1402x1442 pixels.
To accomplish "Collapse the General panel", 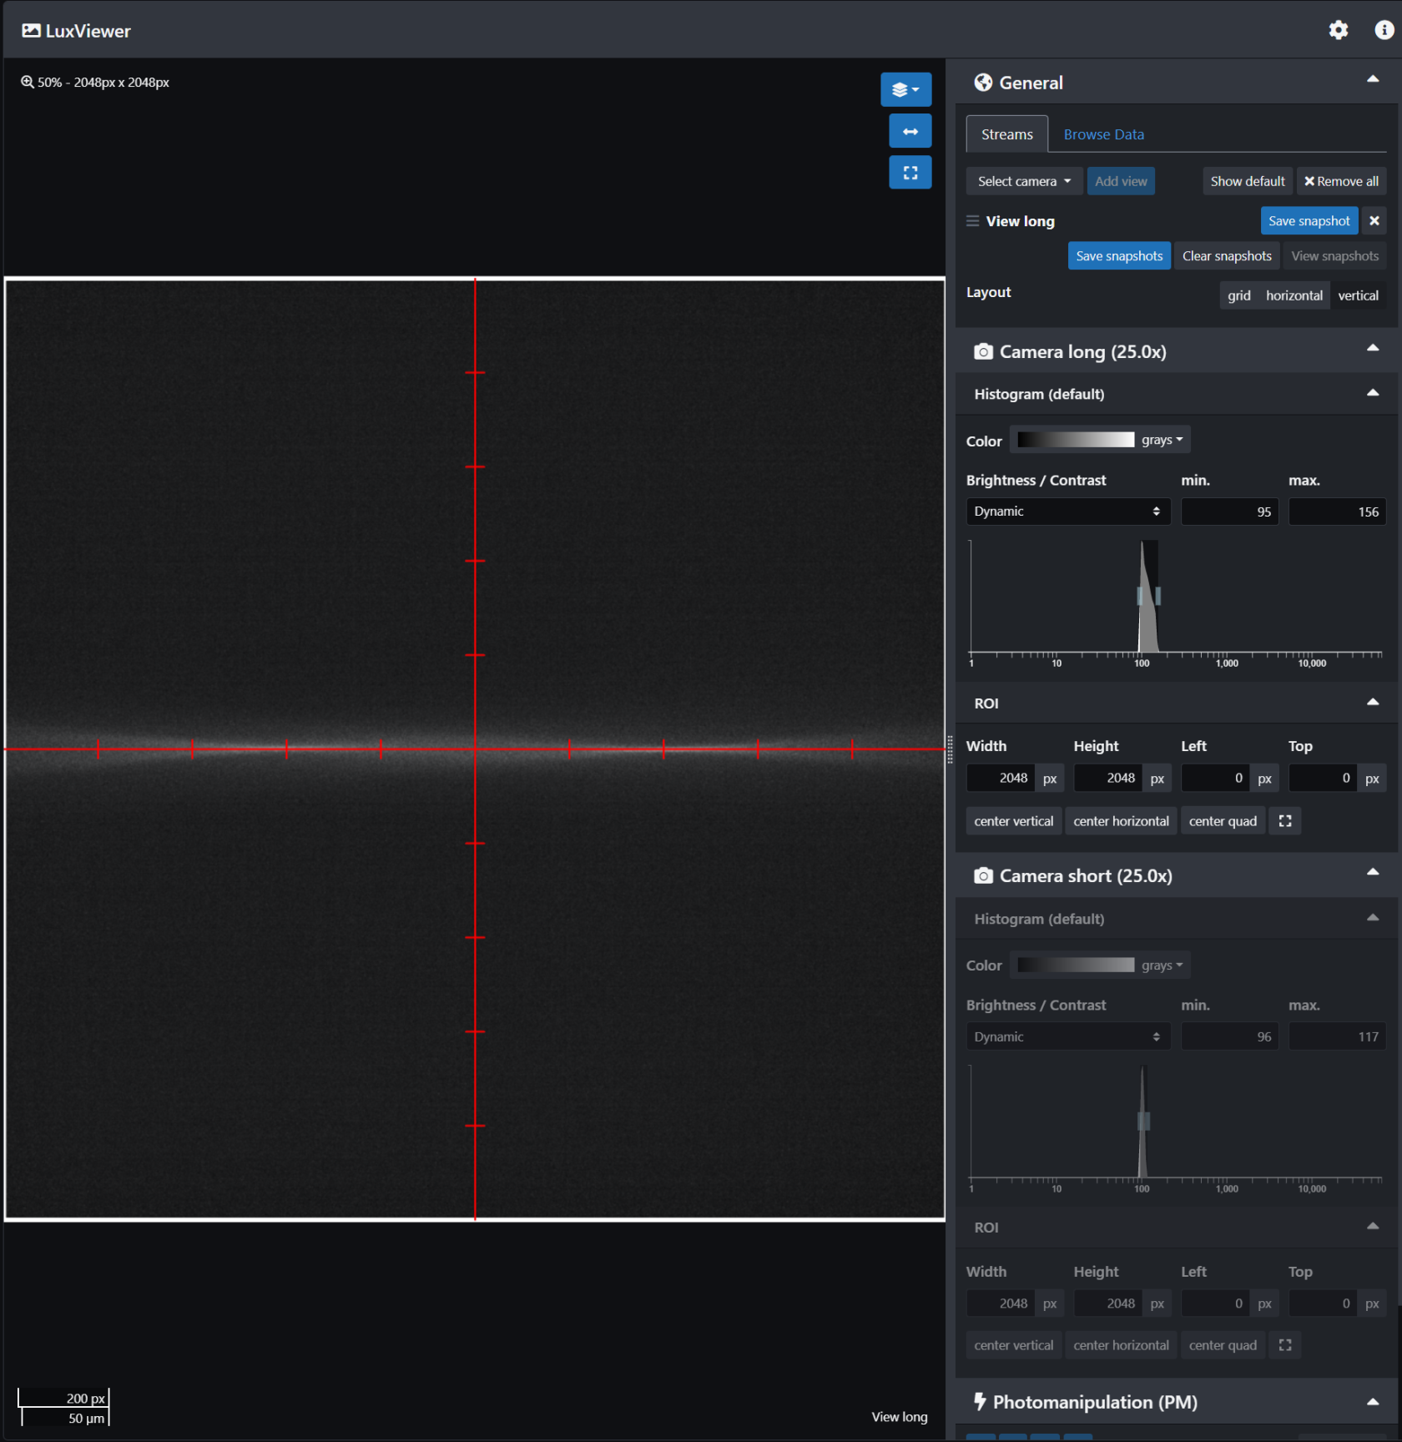I will (x=1372, y=79).
